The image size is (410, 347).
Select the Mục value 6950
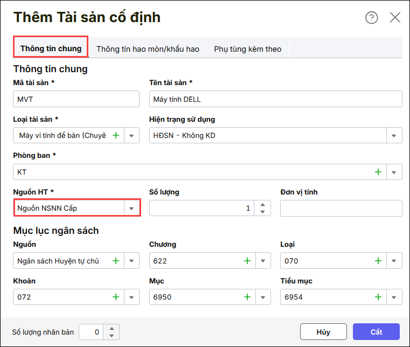162,297
